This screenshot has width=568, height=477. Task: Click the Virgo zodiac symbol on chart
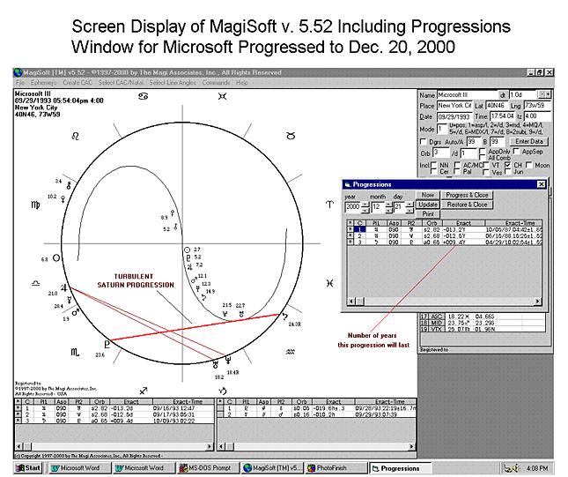(x=35, y=205)
